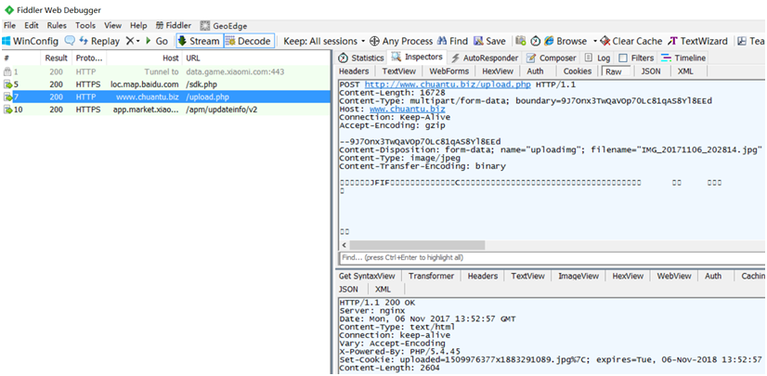Click the timer stopwatch icon
The height and width of the screenshot is (376, 767).
(536, 41)
